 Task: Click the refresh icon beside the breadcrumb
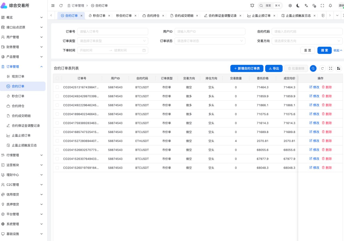tap(61, 6)
